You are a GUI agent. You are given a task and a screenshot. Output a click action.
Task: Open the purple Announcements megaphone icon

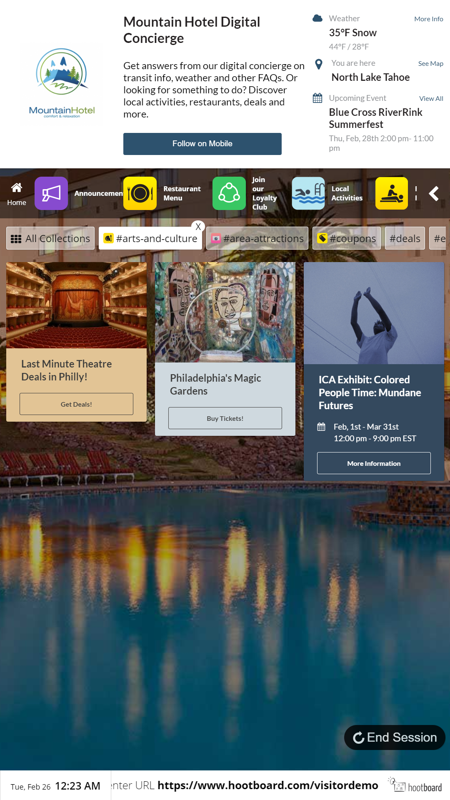click(51, 193)
